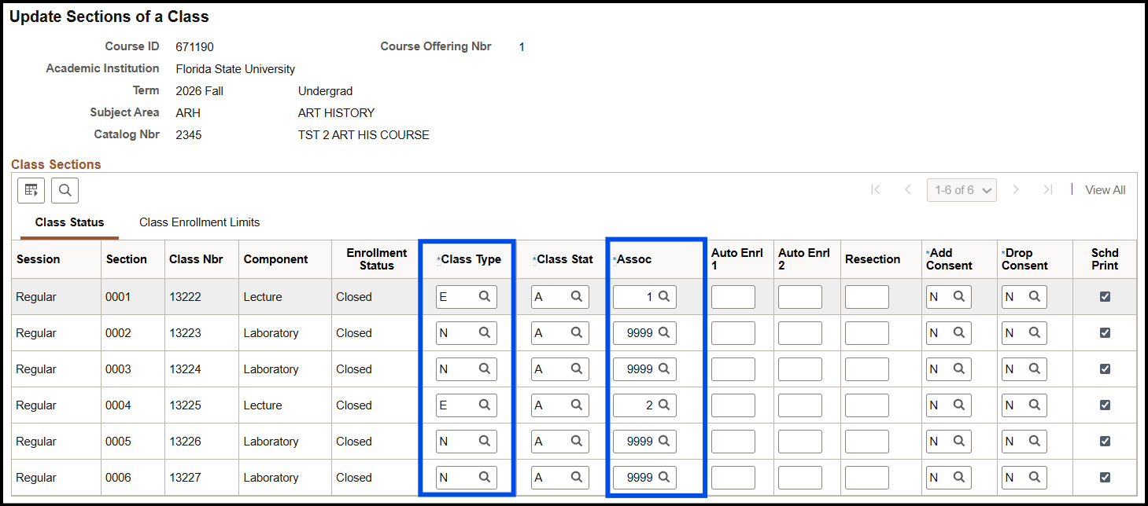Open the 1-6 of 6 row range selector

coord(962,189)
